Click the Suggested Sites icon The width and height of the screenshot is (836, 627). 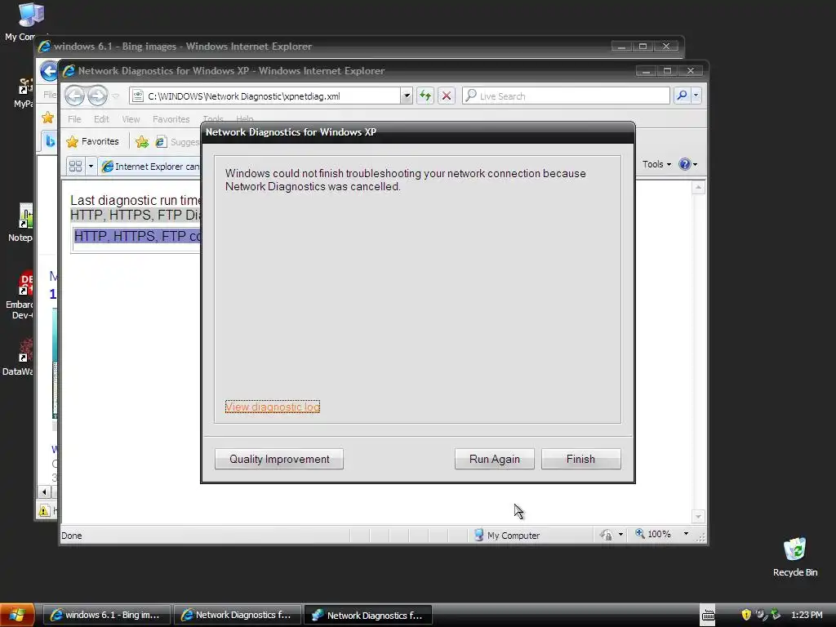pyautogui.click(x=161, y=142)
